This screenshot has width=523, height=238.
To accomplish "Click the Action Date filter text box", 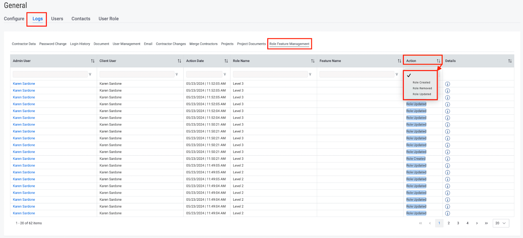I will (204, 75).
